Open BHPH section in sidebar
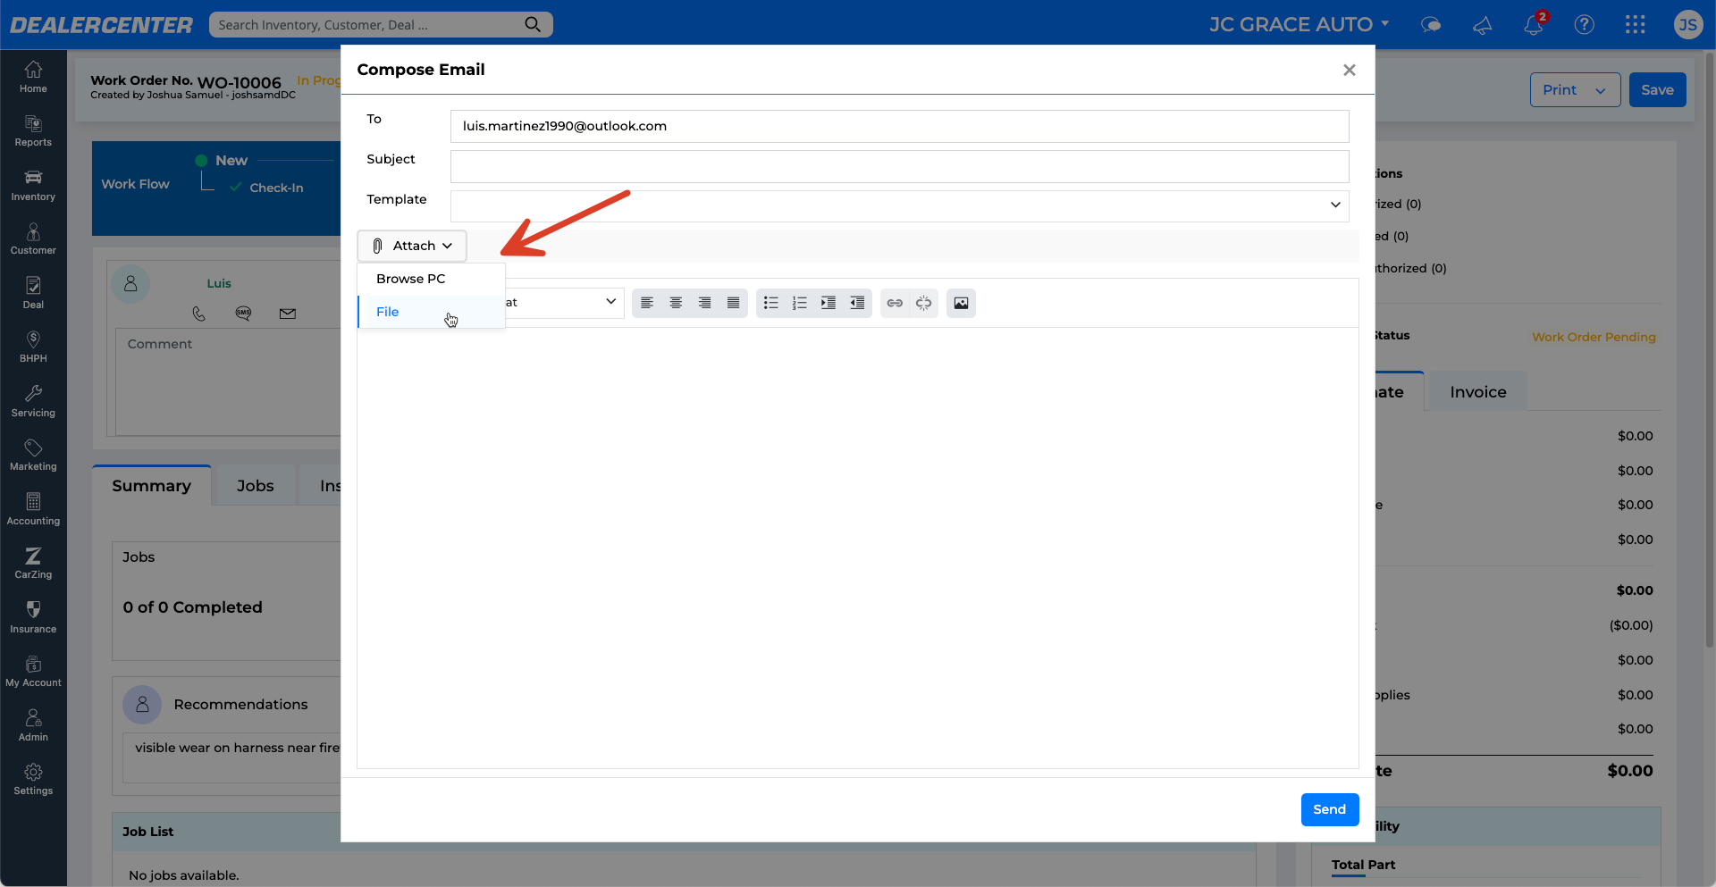 [33, 347]
